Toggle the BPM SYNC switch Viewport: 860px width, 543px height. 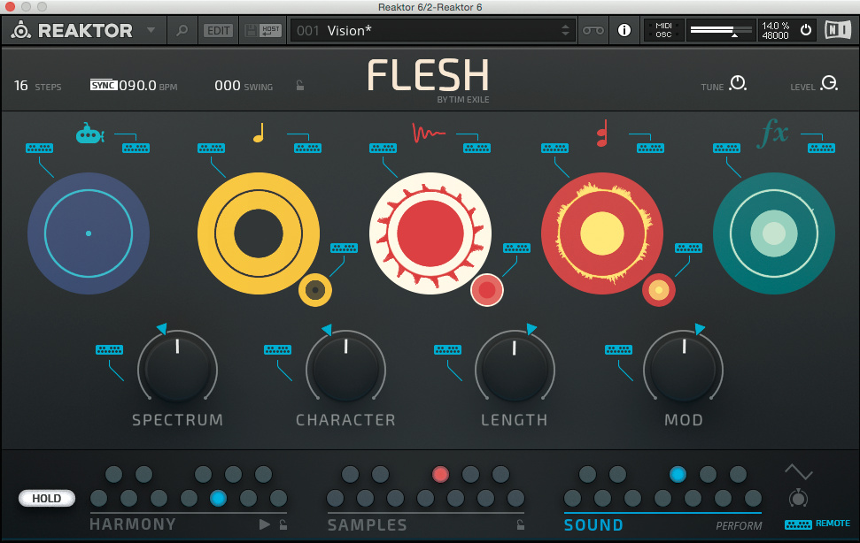[x=103, y=86]
